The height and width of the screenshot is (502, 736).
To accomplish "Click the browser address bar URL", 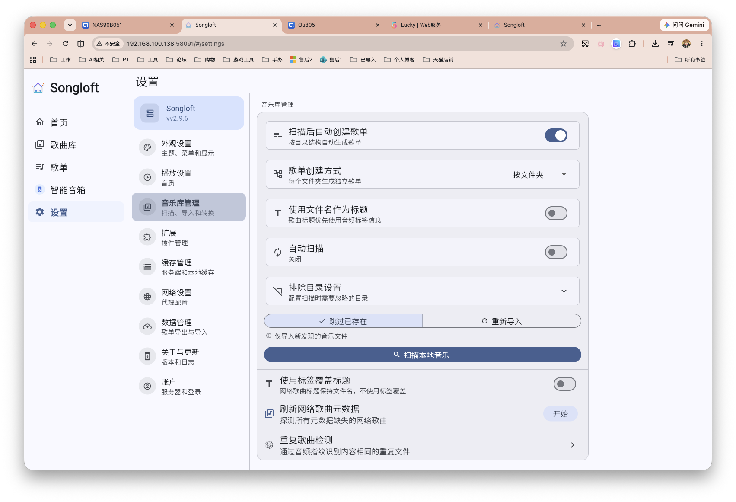I will (x=175, y=44).
